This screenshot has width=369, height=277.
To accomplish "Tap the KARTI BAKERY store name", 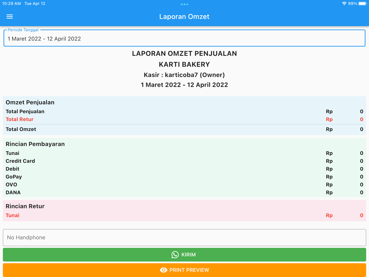I will pos(184,64).
